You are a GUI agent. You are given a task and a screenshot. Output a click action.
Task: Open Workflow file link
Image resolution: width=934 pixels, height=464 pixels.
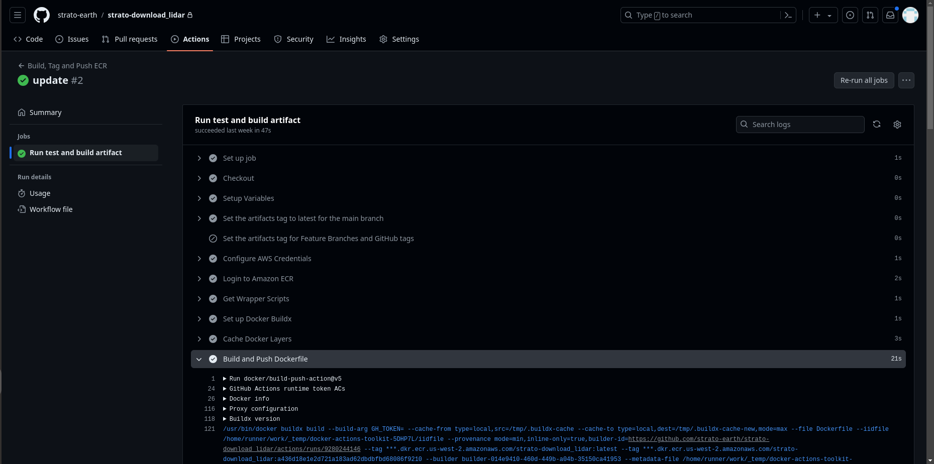point(86,209)
